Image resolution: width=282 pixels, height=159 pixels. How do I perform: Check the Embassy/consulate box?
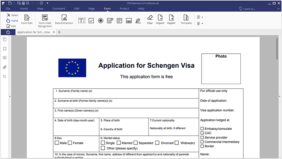202,129
